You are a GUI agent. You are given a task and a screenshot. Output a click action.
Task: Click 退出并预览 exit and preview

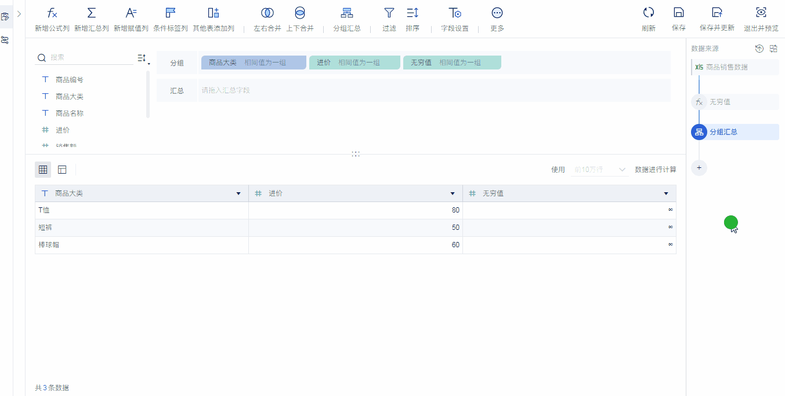761,19
